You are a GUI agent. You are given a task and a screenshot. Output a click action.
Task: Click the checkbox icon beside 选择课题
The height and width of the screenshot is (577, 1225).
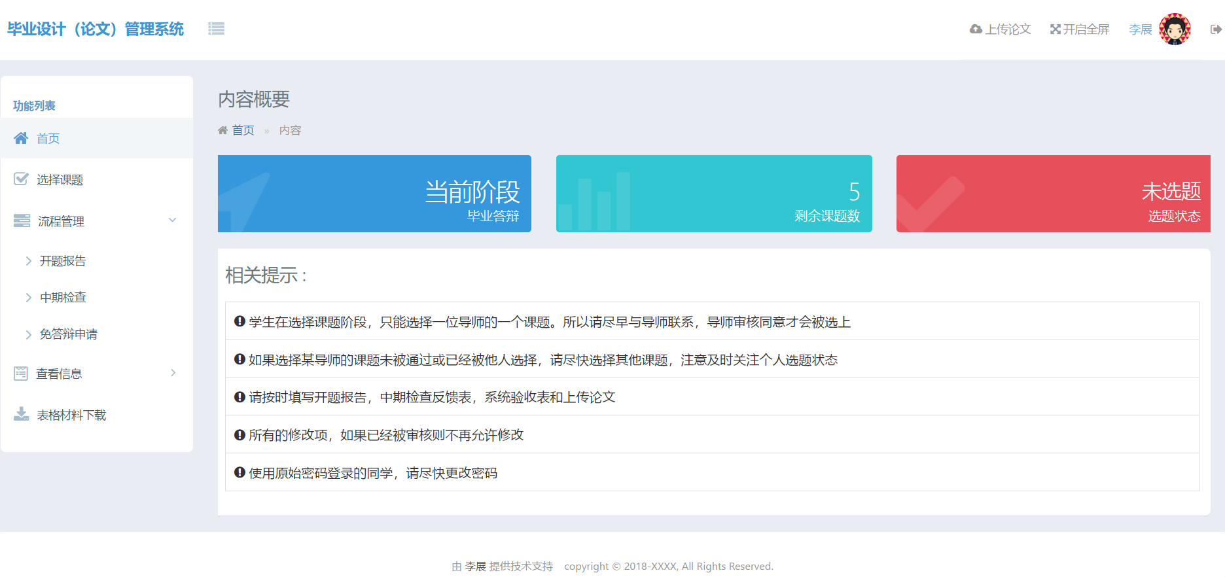coord(21,179)
